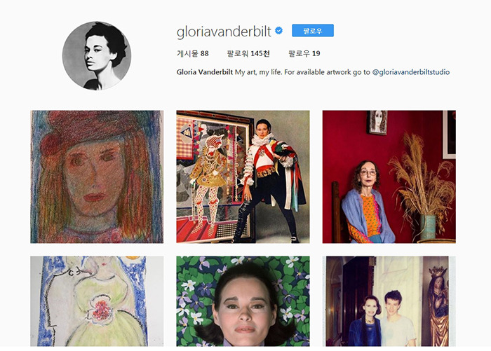Viewport: 491px width, 351px height.
Task: Open the polaroid of two people standing
Action: click(389, 301)
